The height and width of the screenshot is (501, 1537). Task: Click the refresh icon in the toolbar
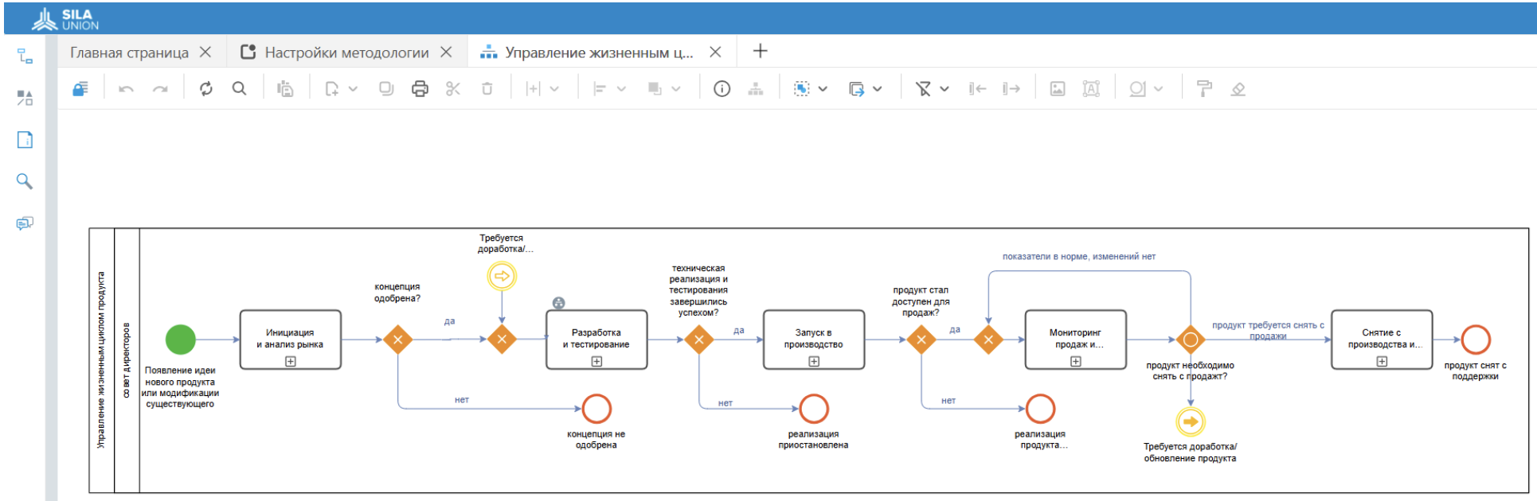(206, 89)
